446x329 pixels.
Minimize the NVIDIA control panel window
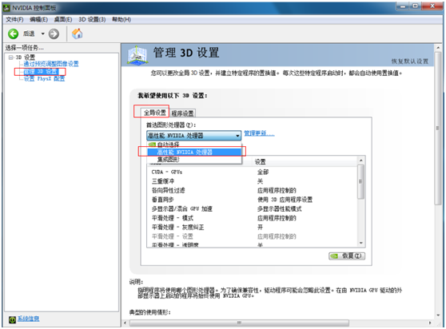coord(403,6)
